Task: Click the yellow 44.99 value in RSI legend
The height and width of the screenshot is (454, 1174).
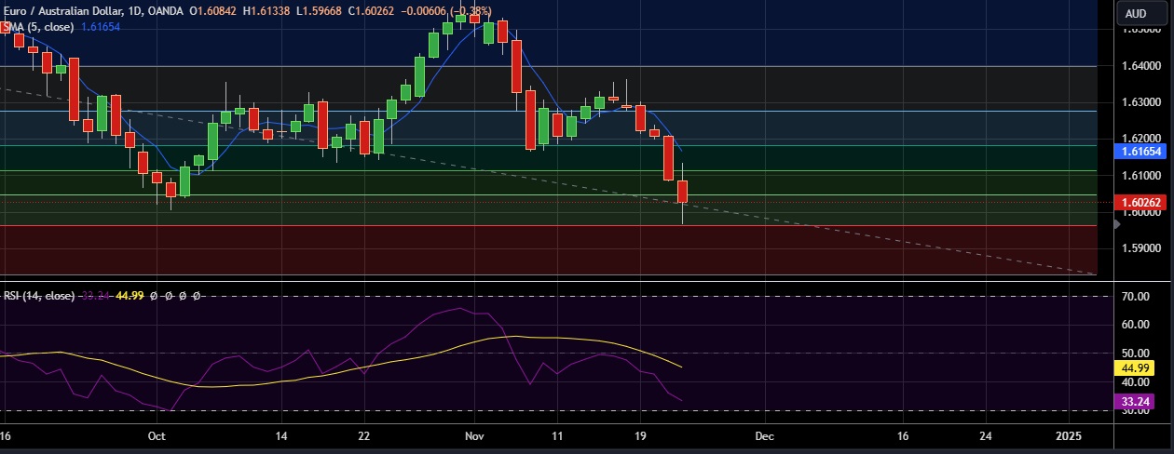Action: pos(129,296)
